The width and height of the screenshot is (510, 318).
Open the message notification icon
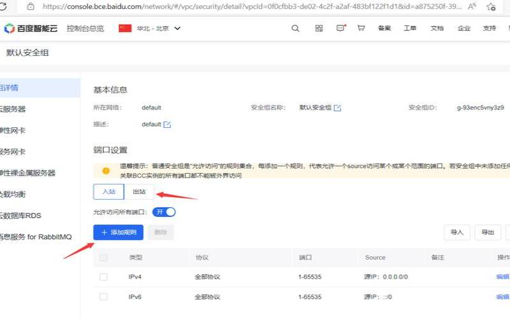tap(340, 28)
